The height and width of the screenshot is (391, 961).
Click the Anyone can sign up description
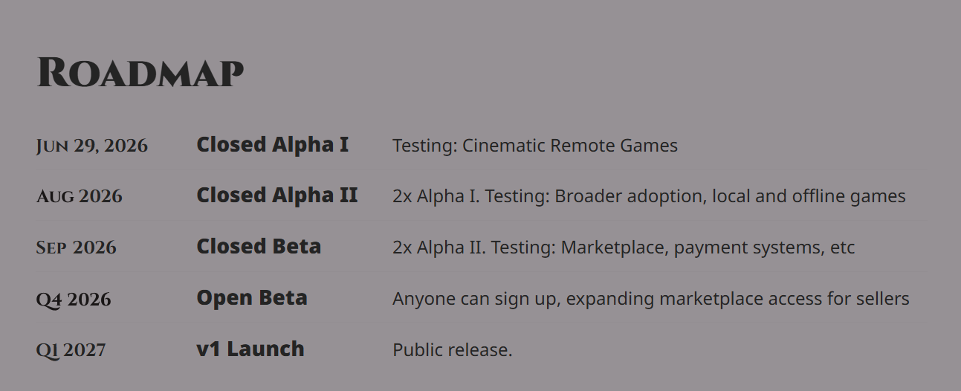click(x=651, y=299)
